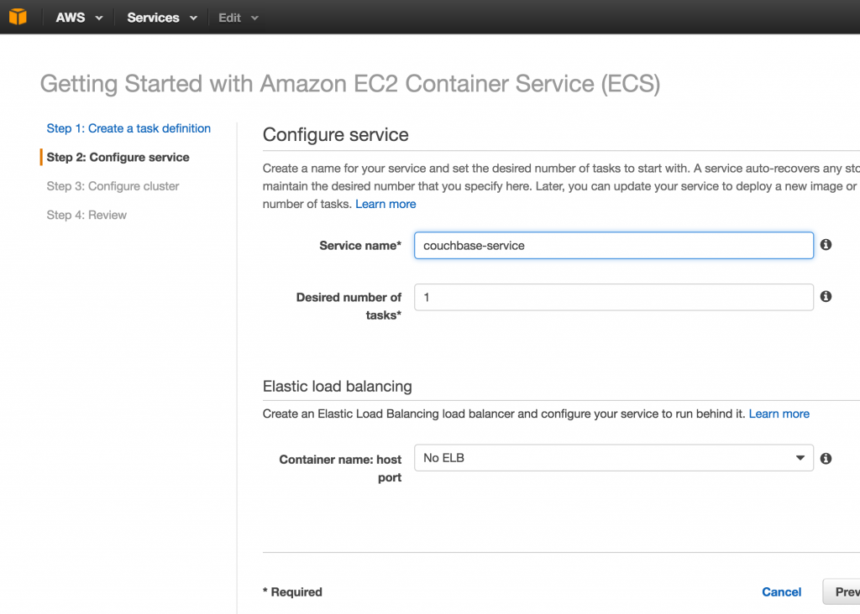The height and width of the screenshot is (614, 860).
Task: Open the Edit menu in top bar
Action: point(238,18)
